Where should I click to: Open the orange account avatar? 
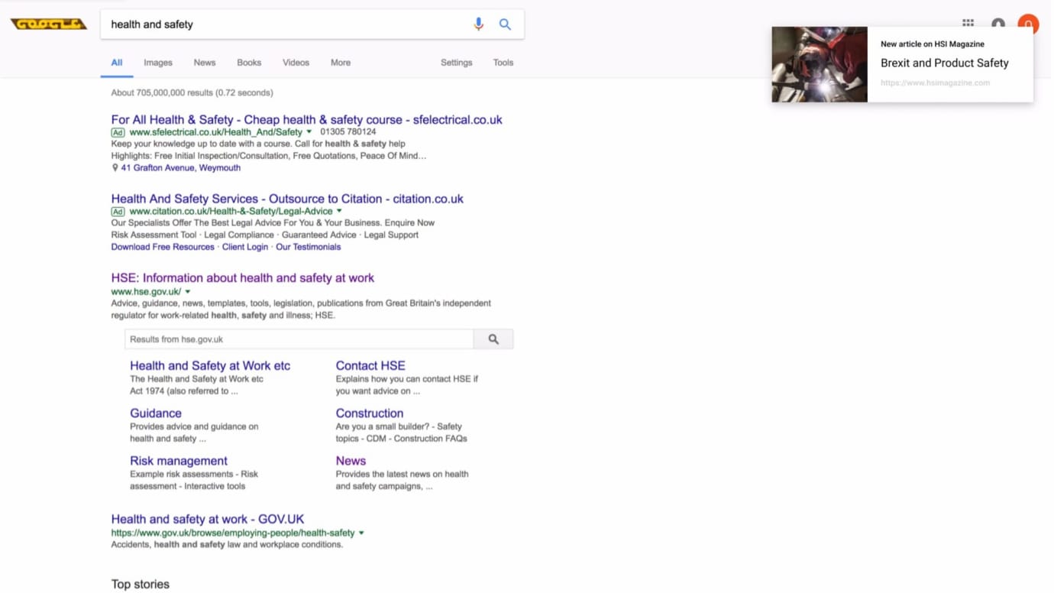pyautogui.click(x=1028, y=21)
